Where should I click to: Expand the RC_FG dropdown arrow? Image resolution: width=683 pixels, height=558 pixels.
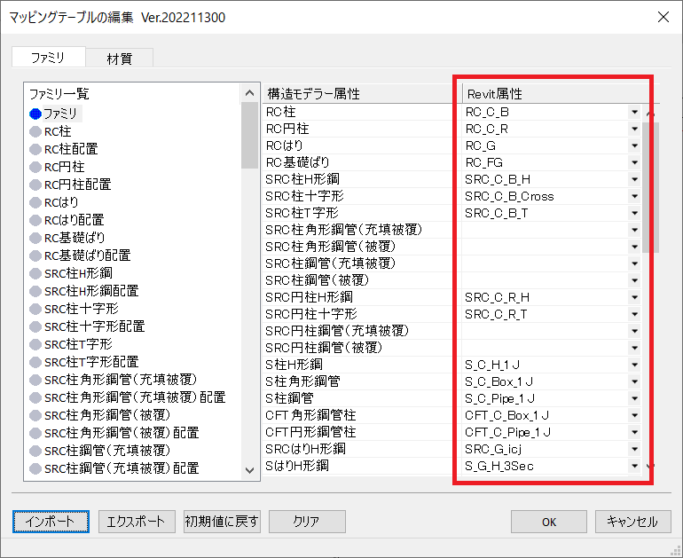tap(634, 162)
